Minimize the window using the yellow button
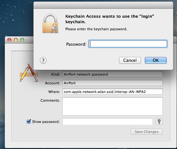The height and width of the screenshot is (149, 177). [16, 40]
